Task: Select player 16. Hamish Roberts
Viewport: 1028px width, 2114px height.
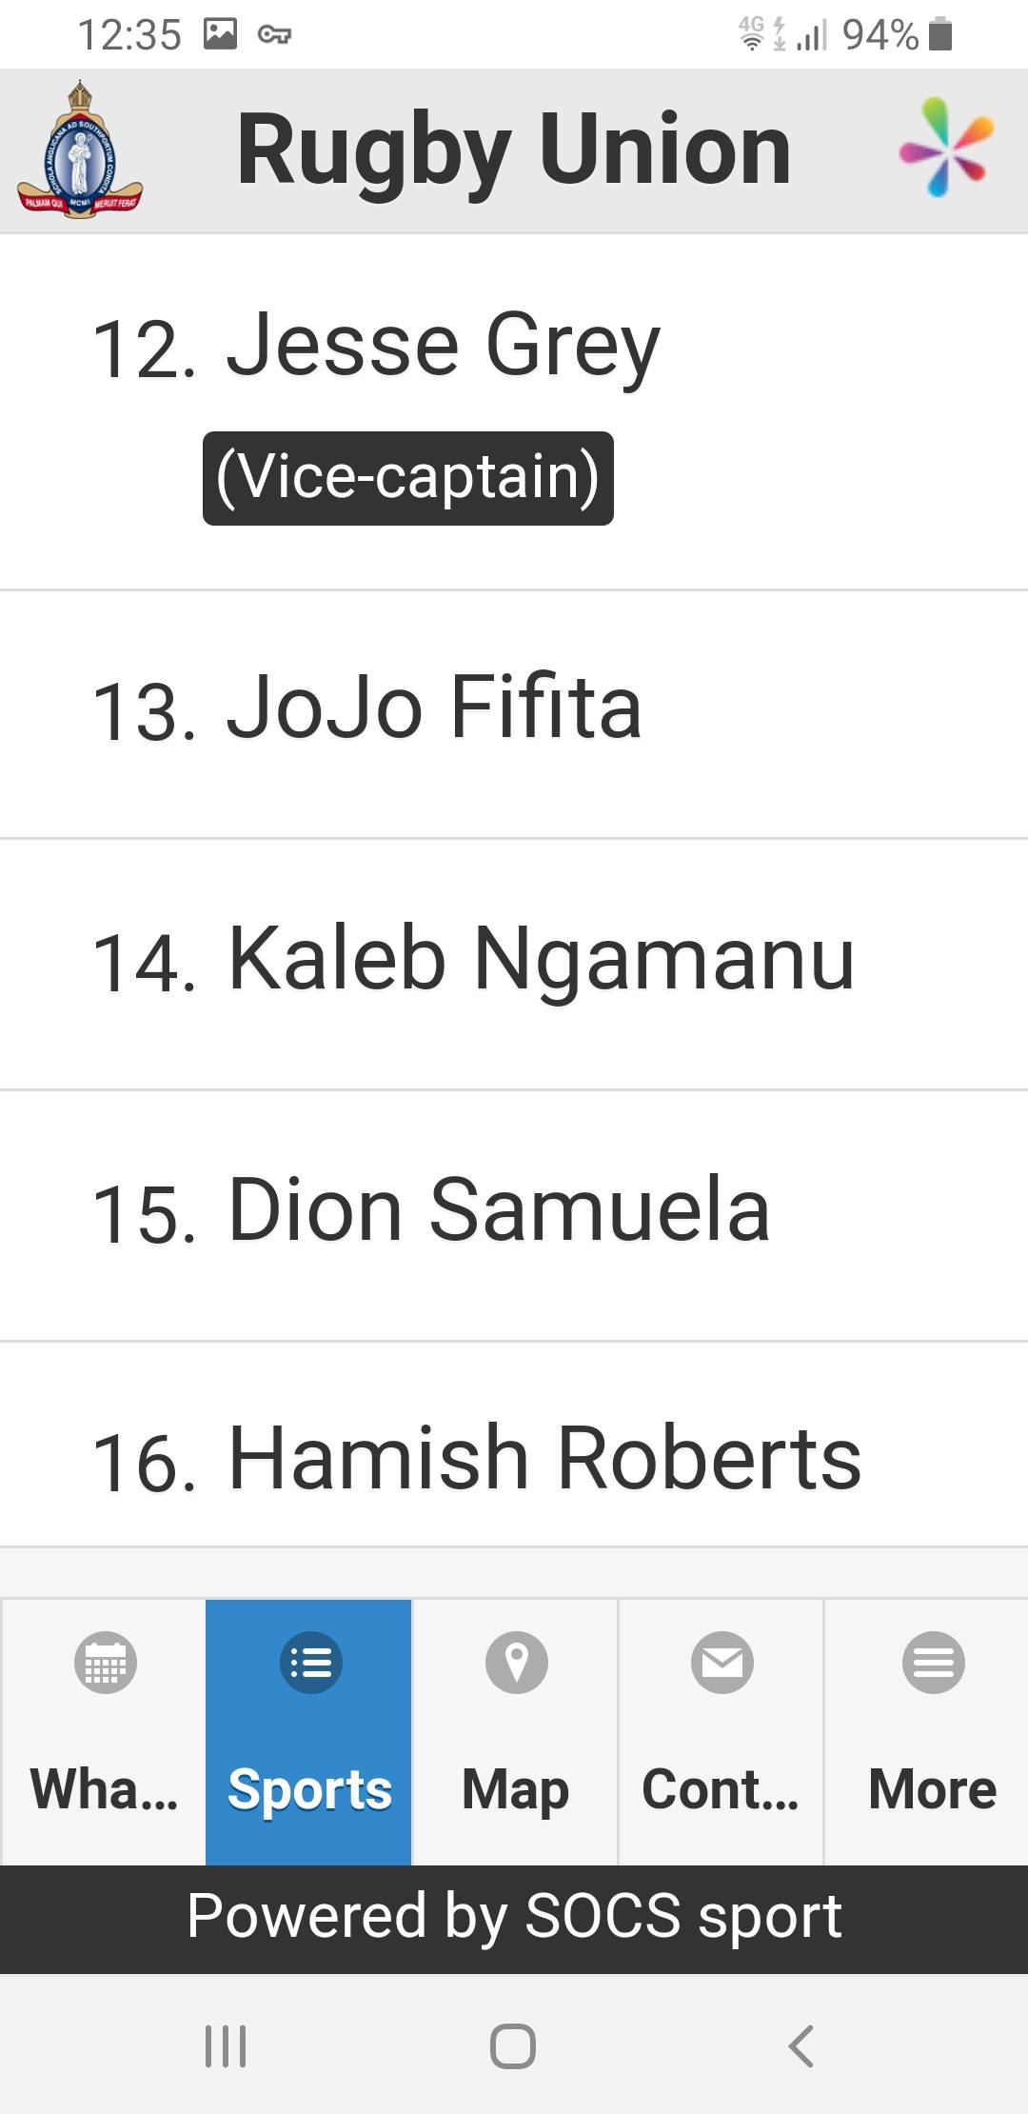Action: 514,1446
